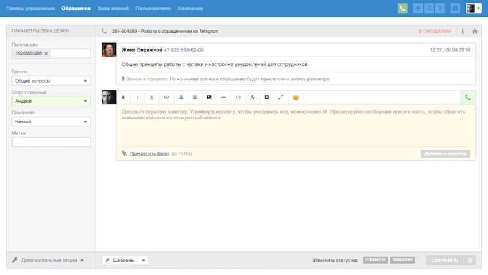488x275 pixels.
Task: Expand editor to fullscreen
Action: pyautogui.click(x=281, y=98)
